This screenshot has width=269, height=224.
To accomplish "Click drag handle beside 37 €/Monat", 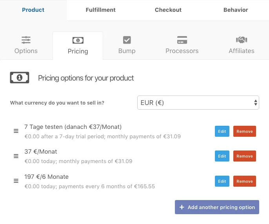I will pyautogui.click(x=16, y=156).
